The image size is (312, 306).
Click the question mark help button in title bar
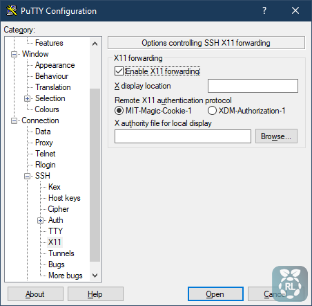click(x=264, y=10)
